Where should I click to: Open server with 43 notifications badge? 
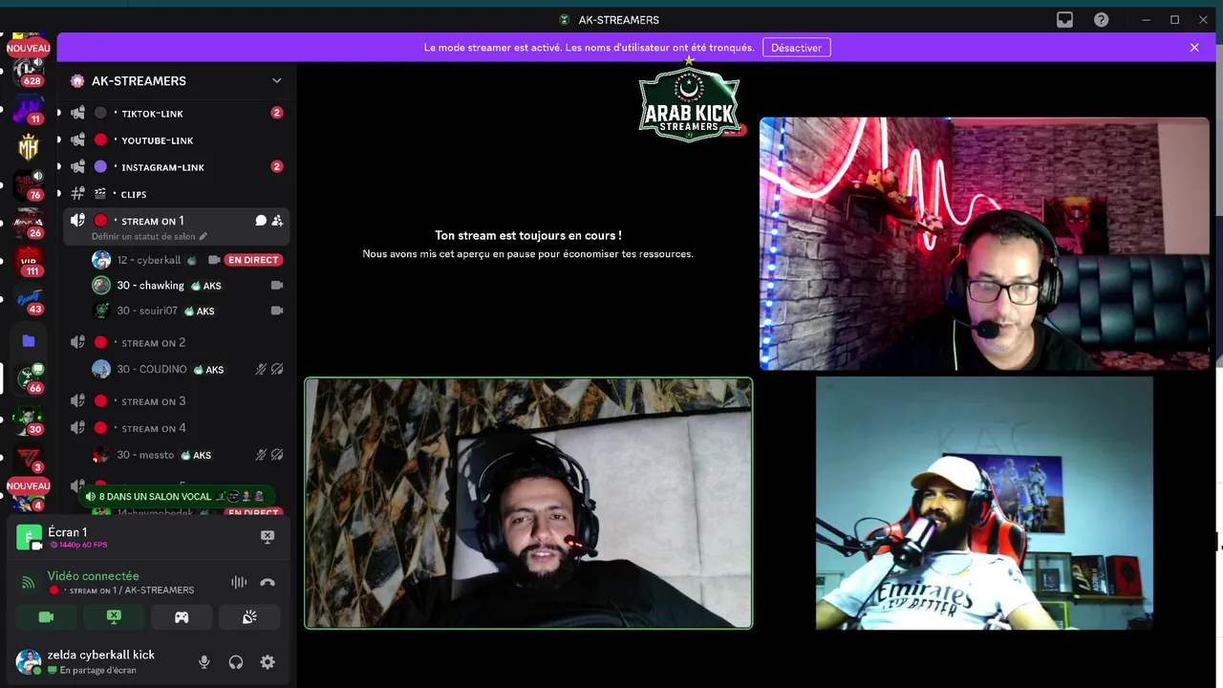click(29, 299)
